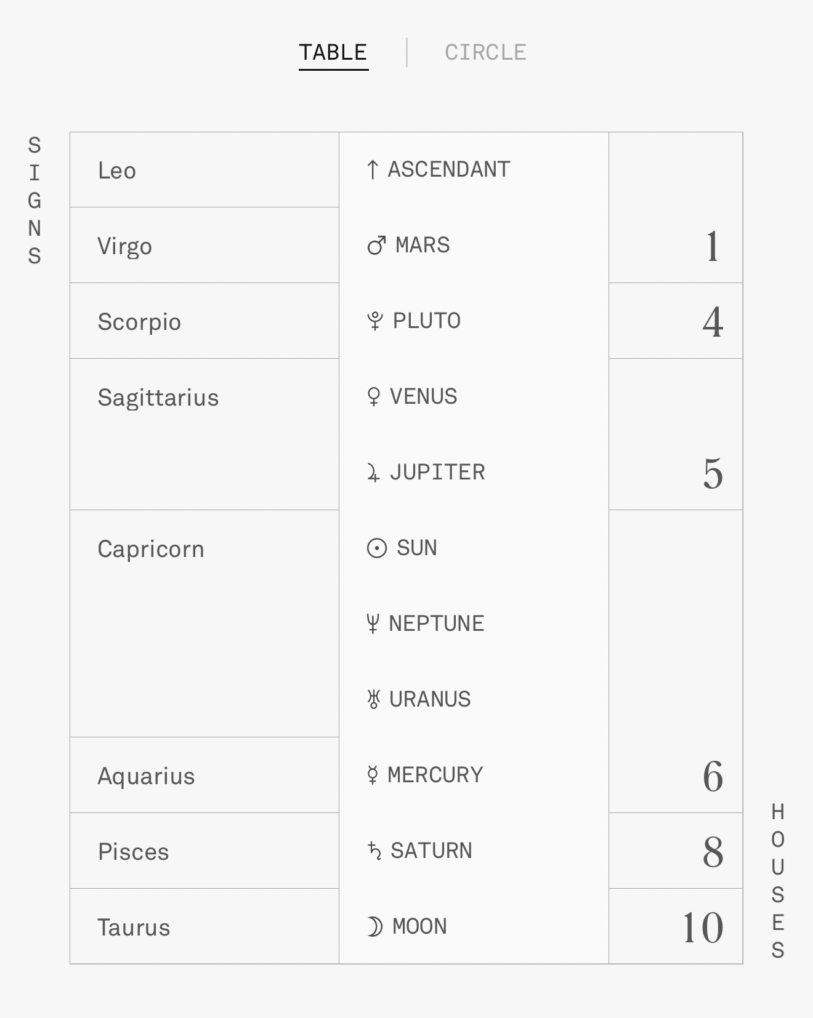
Task: Click the Mercury symbol icon
Action: (x=372, y=775)
